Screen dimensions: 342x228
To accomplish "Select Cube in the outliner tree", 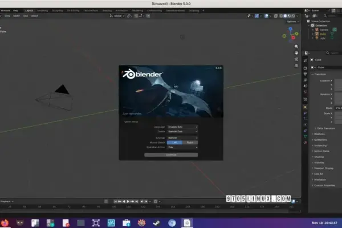I will pos(323,34).
